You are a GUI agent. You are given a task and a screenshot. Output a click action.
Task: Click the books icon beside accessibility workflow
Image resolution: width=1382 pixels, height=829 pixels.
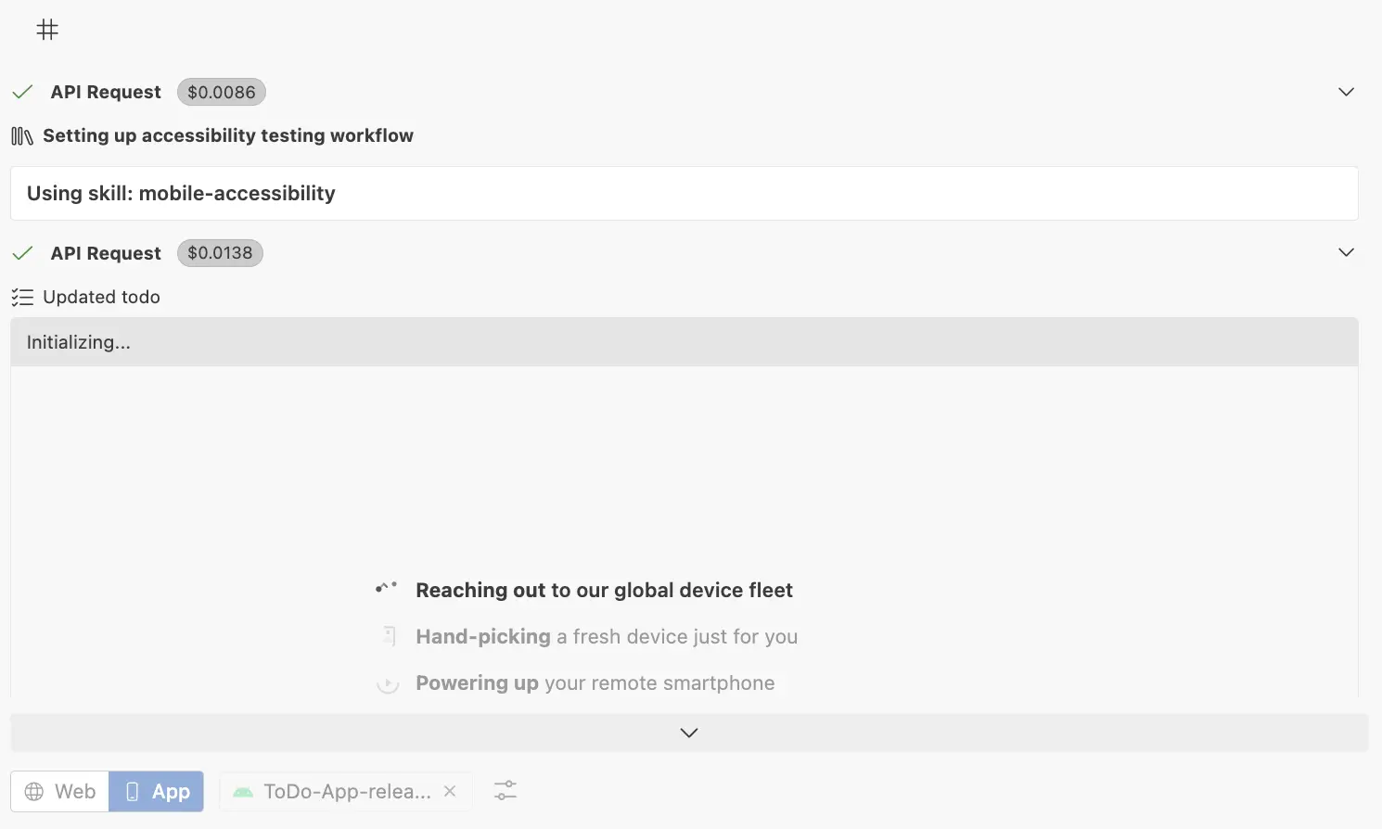22,136
